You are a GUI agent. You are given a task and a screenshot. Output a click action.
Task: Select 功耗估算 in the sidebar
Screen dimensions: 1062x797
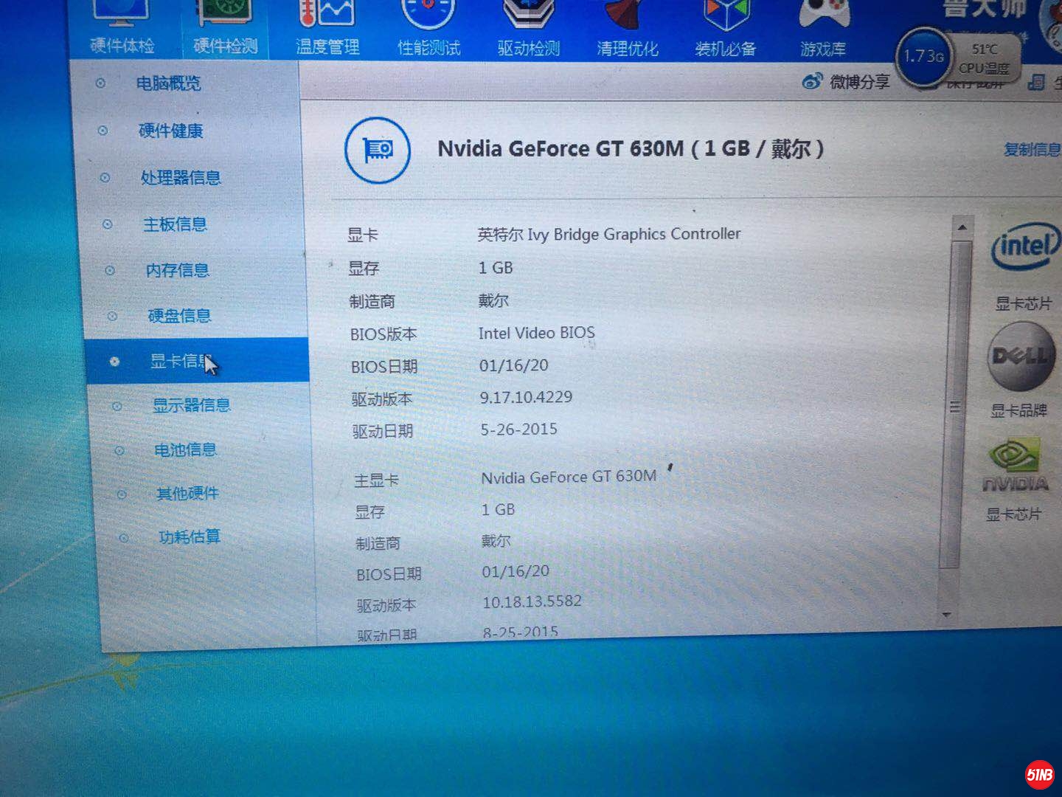tap(190, 536)
